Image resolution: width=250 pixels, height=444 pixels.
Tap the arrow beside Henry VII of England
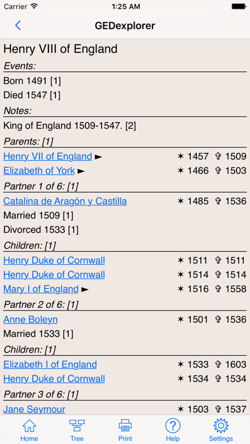pyautogui.click(x=98, y=156)
